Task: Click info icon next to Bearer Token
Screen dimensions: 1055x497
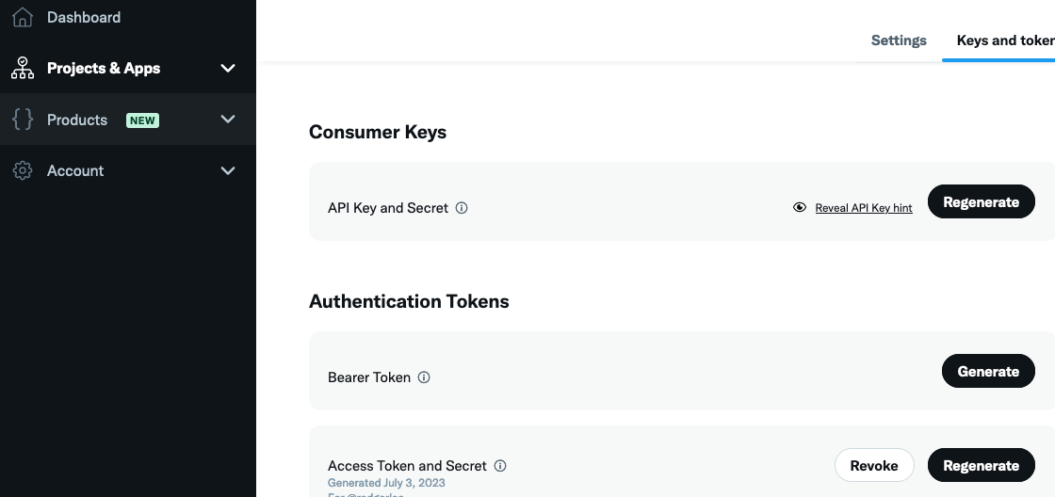Action: pos(424,377)
